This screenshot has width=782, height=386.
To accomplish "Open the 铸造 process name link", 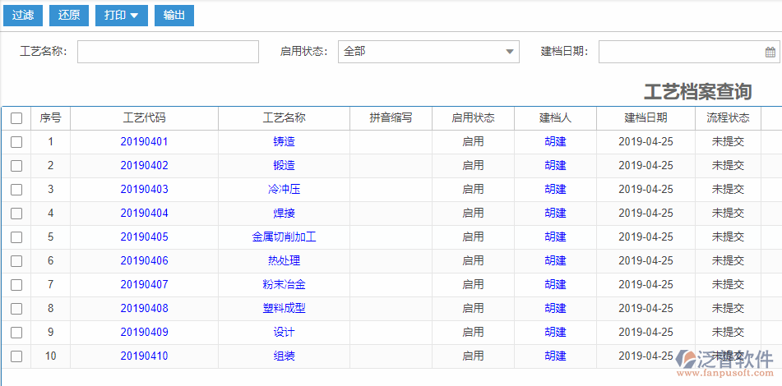I will 285,141.
